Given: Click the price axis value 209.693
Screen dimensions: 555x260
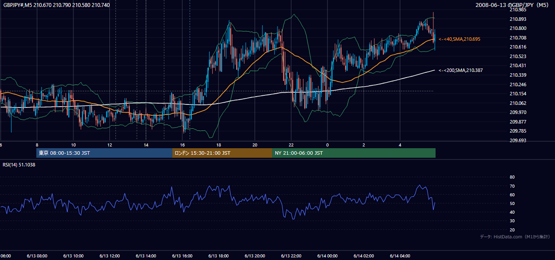Looking at the screenshot, I should click(x=518, y=140).
